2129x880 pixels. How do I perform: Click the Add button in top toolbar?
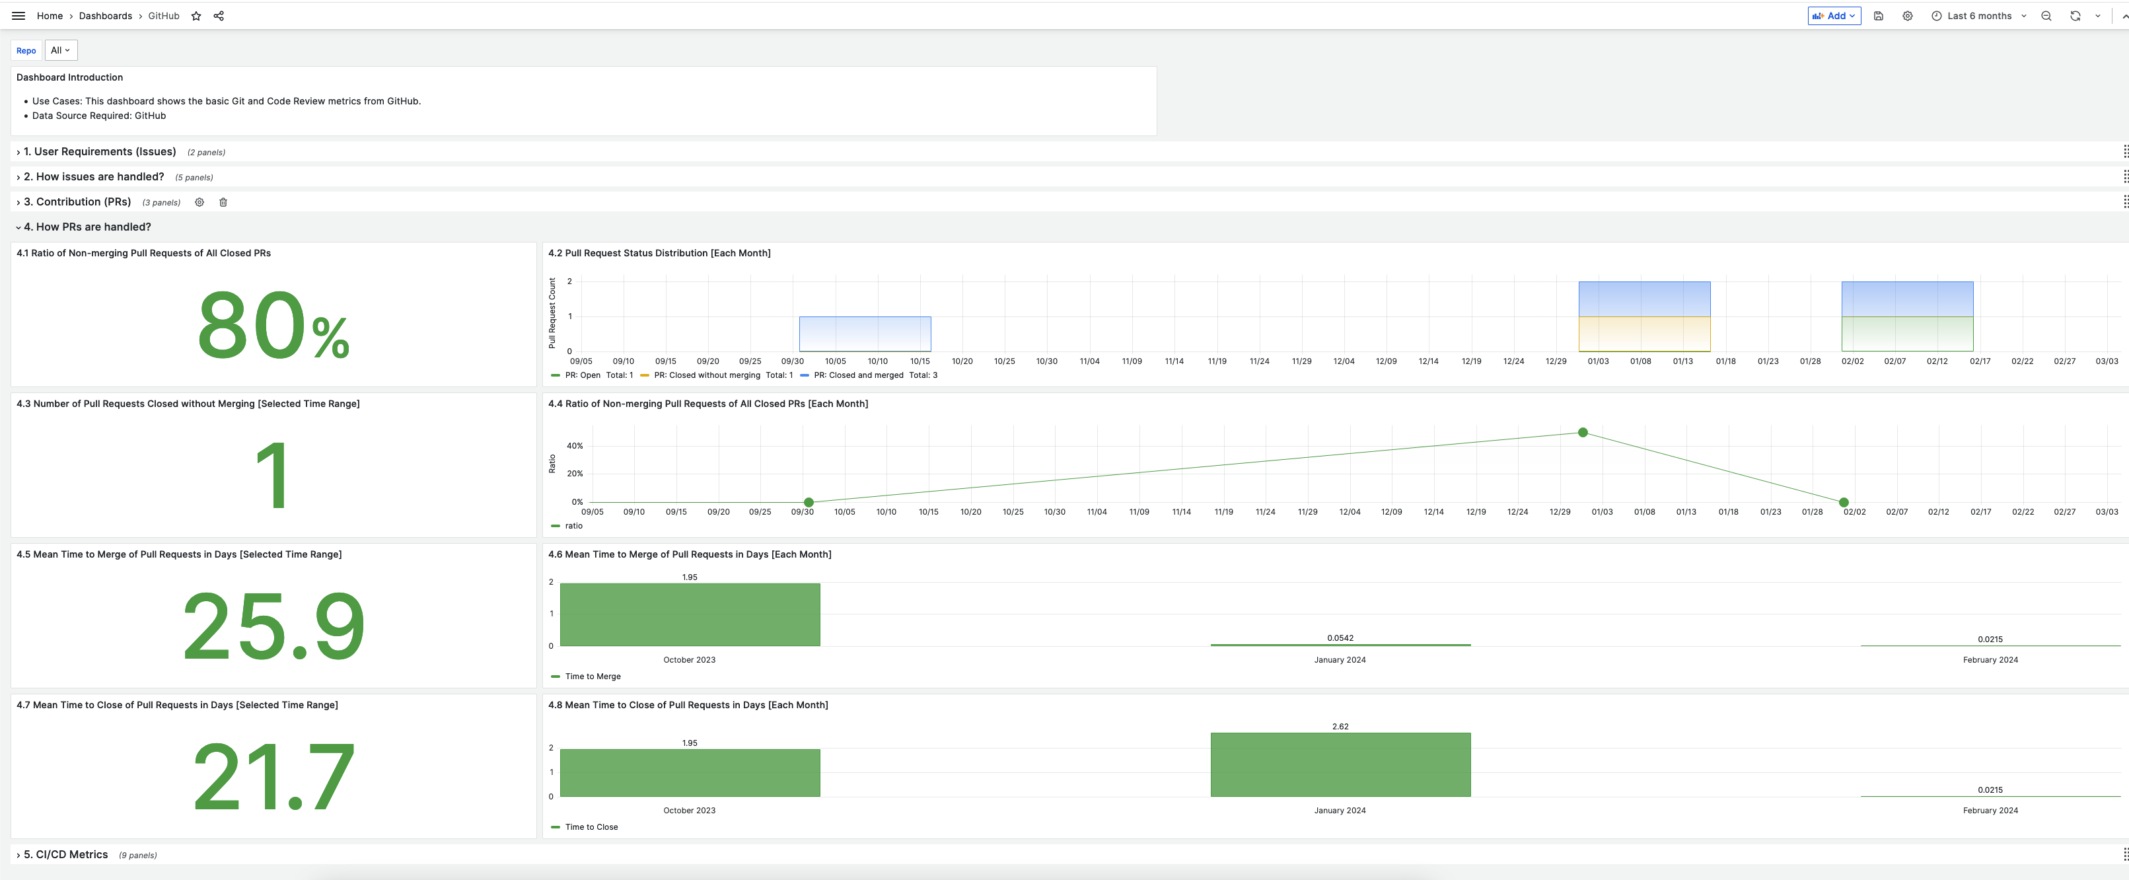tap(1834, 15)
